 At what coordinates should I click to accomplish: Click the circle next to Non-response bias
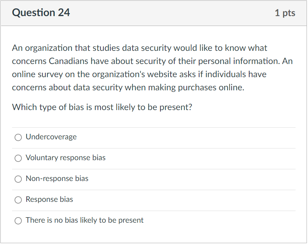18,179
